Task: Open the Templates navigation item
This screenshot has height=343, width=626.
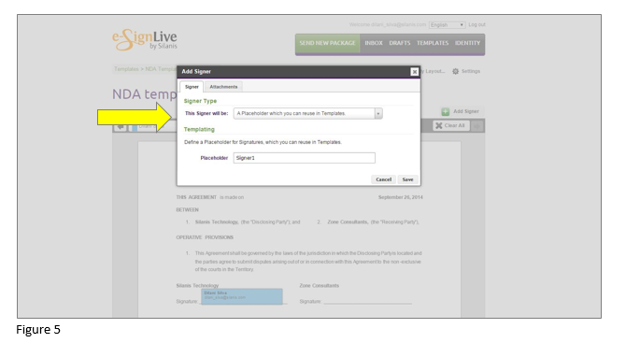Action: point(433,43)
